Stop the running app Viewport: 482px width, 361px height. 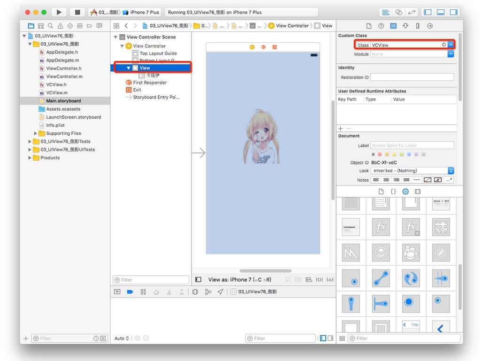(77, 12)
